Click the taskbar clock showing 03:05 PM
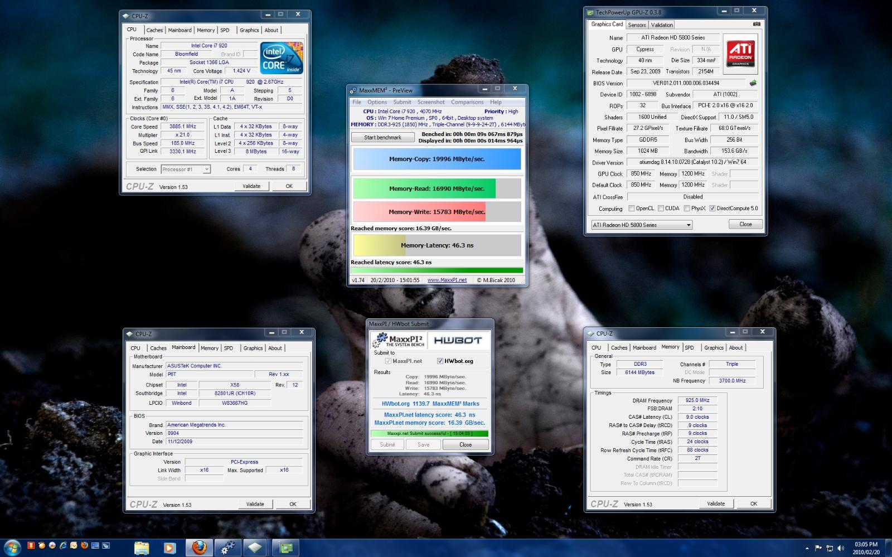This screenshot has width=892, height=557. pos(866,548)
